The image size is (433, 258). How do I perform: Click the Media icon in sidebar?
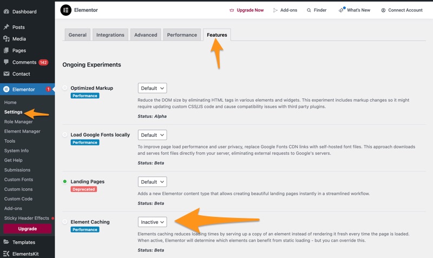pos(6,38)
